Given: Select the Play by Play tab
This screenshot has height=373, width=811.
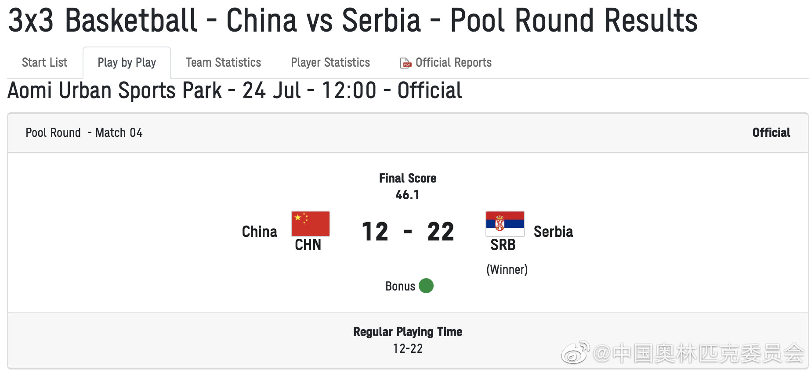Looking at the screenshot, I should [127, 62].
